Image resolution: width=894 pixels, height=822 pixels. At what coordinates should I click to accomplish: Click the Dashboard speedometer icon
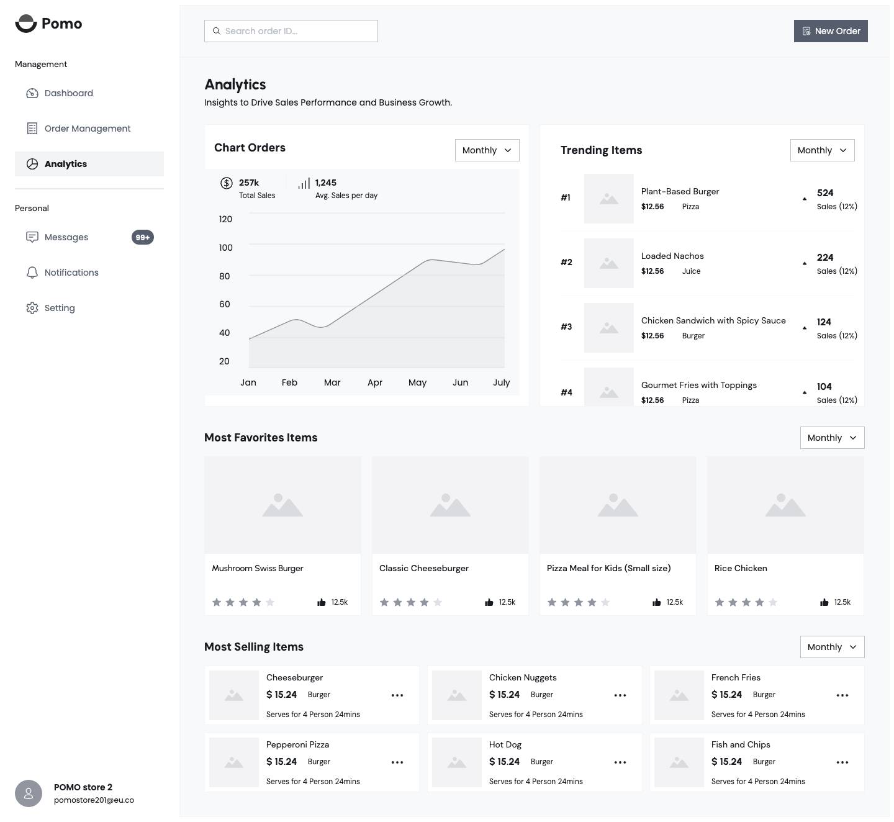(32, 93)
